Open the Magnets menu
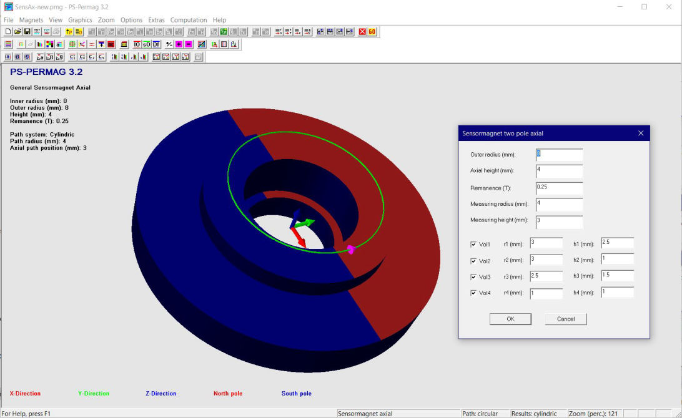 pyautogui.click(x=31, y=20)
